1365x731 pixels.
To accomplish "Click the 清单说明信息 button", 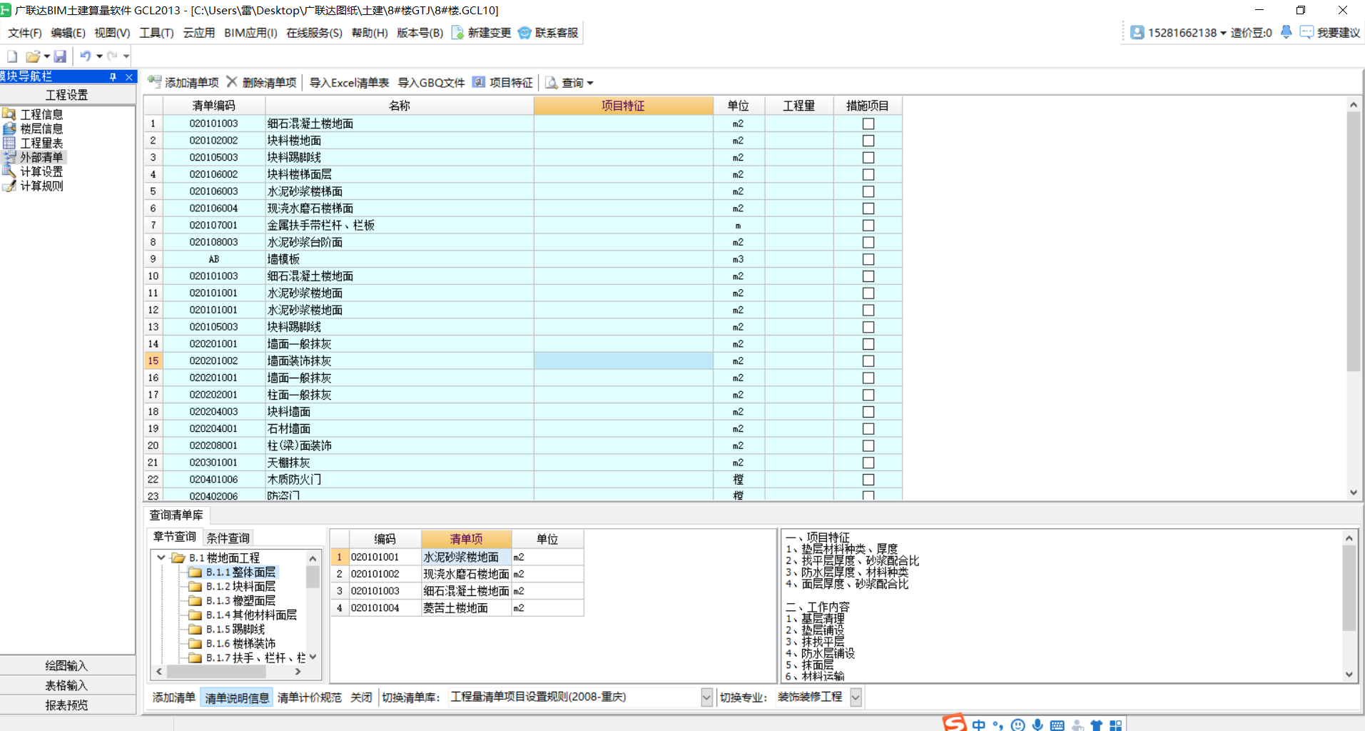I will click(237, 698).
